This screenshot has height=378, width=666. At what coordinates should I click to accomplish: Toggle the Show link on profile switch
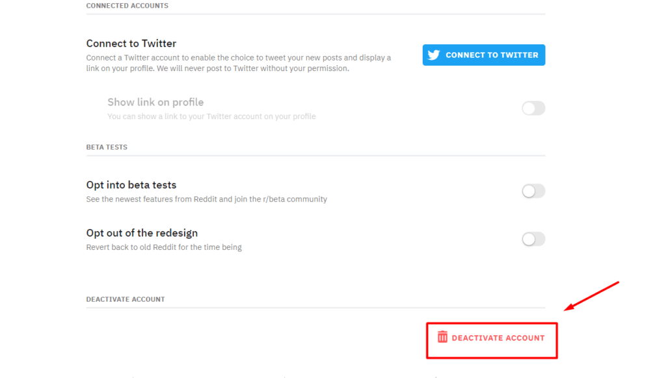point(533,108)
